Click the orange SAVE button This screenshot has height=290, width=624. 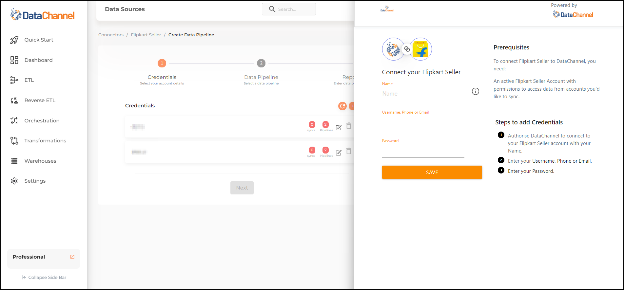click(432, 172)
